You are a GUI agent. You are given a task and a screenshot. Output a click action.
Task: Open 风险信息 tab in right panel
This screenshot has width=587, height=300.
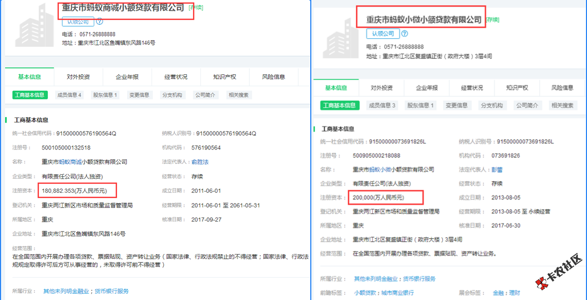click(x=562, y=88)
